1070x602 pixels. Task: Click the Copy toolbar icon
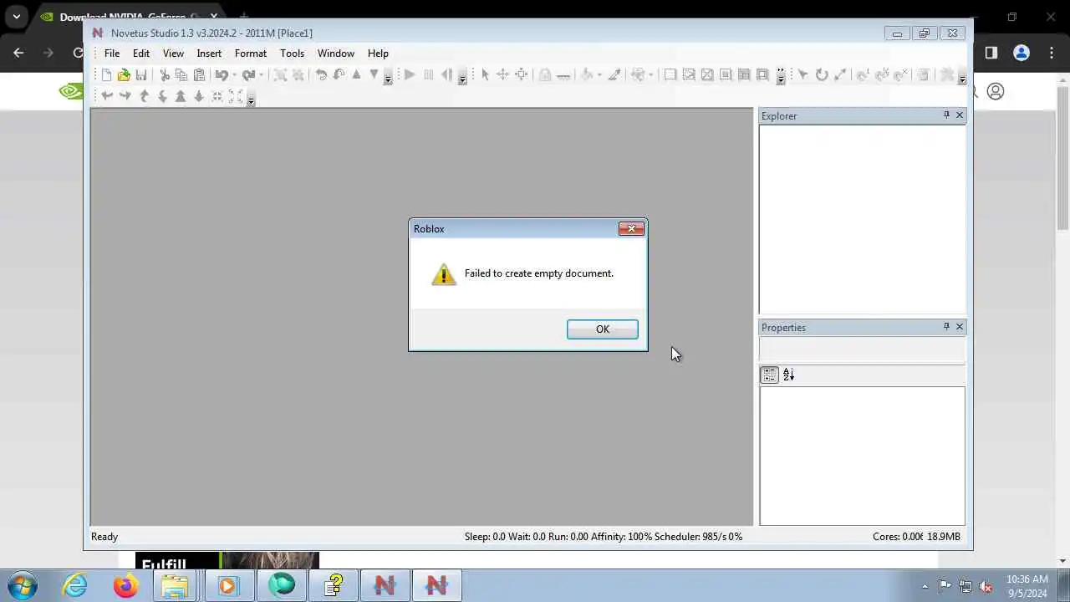click(x=181, y=75)
